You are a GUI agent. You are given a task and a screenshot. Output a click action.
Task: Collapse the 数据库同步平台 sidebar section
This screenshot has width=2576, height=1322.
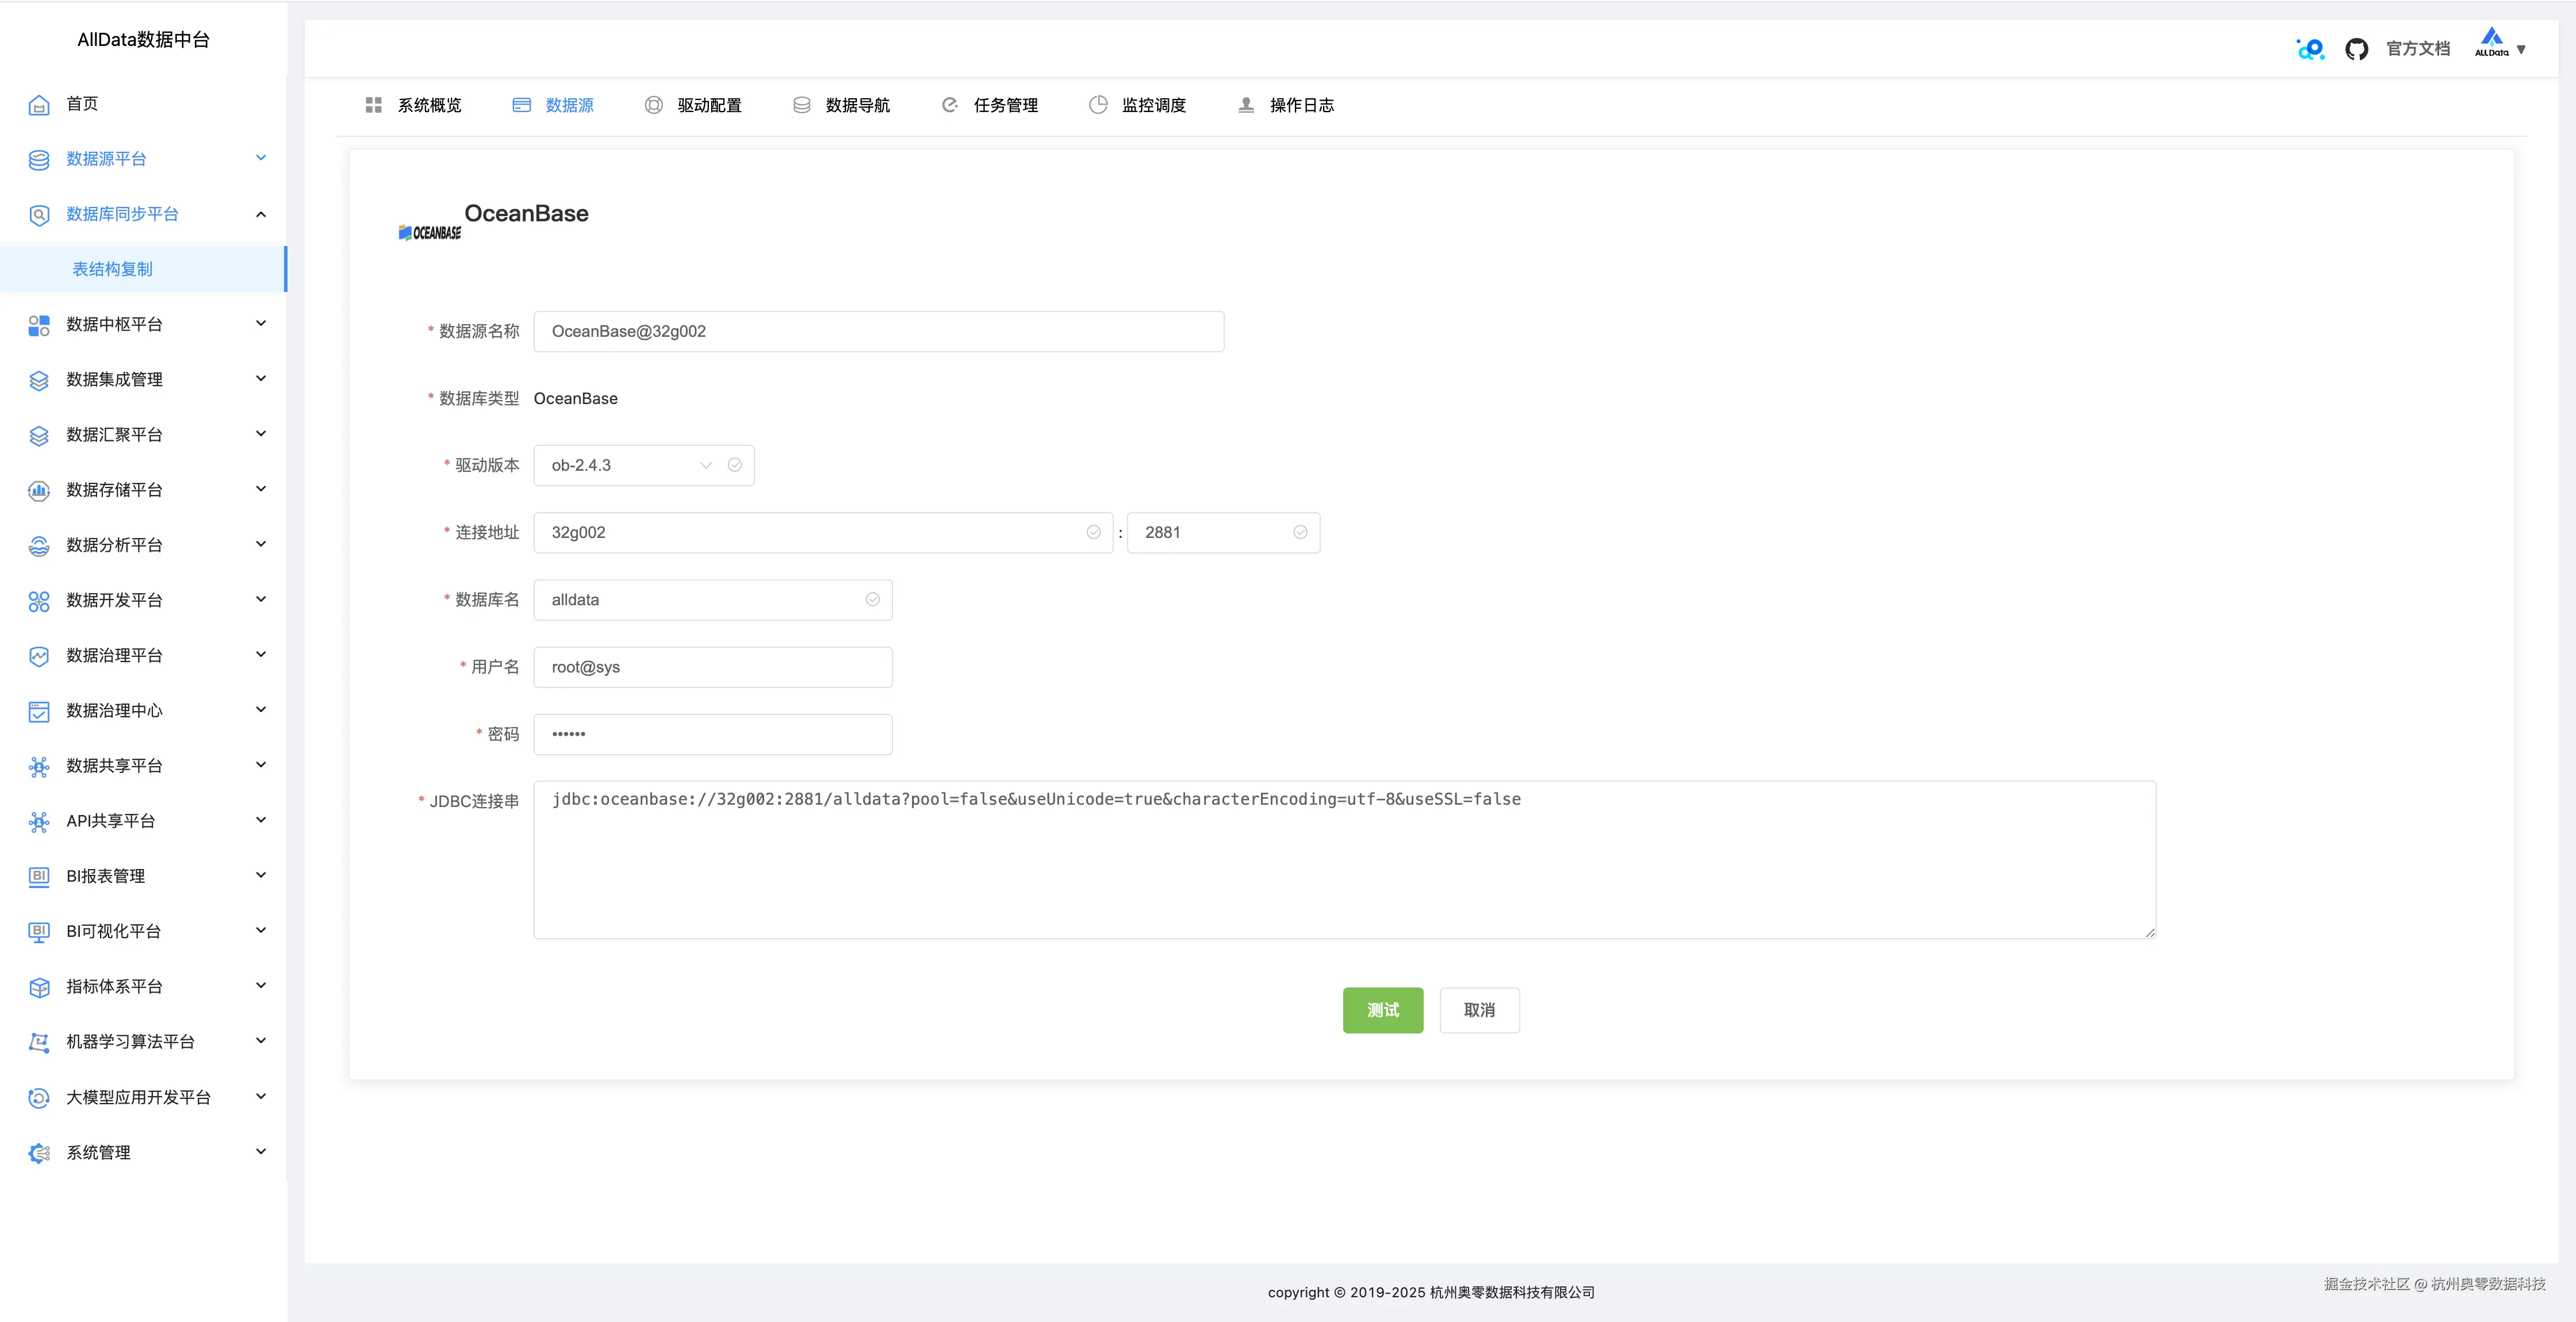click(261, 214)
